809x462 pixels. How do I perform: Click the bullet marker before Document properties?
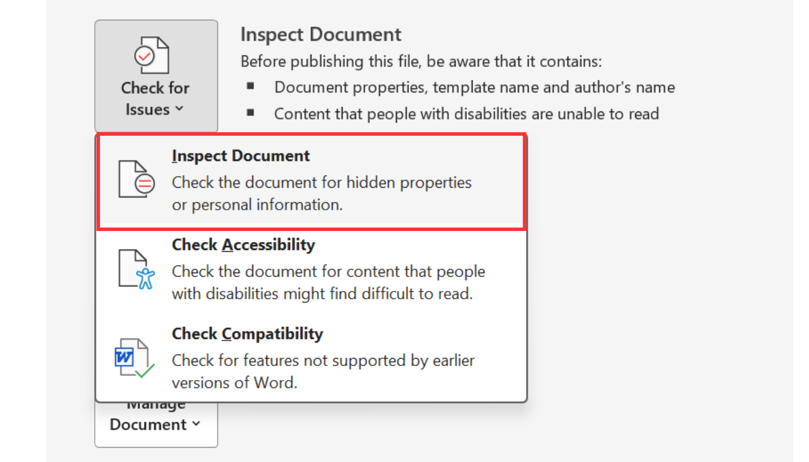[x=250, y=87]
